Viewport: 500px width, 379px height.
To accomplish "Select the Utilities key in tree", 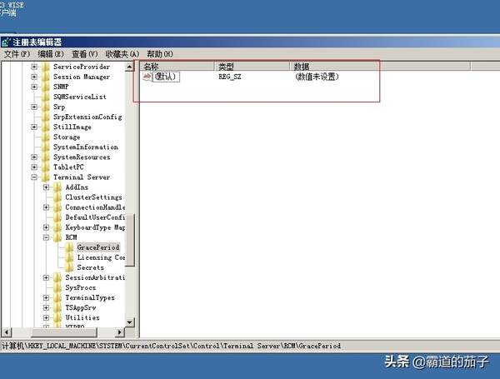I will click(82, 317).
